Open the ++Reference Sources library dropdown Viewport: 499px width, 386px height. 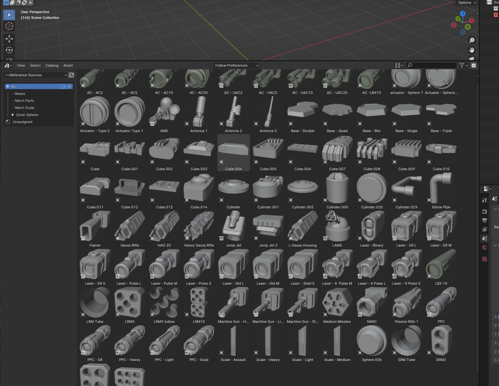[x=36, y=75]
